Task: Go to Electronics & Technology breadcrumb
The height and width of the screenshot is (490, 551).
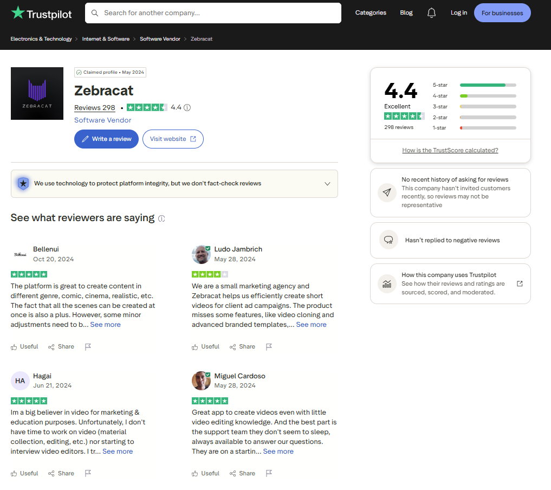Action: pos(41,39)
